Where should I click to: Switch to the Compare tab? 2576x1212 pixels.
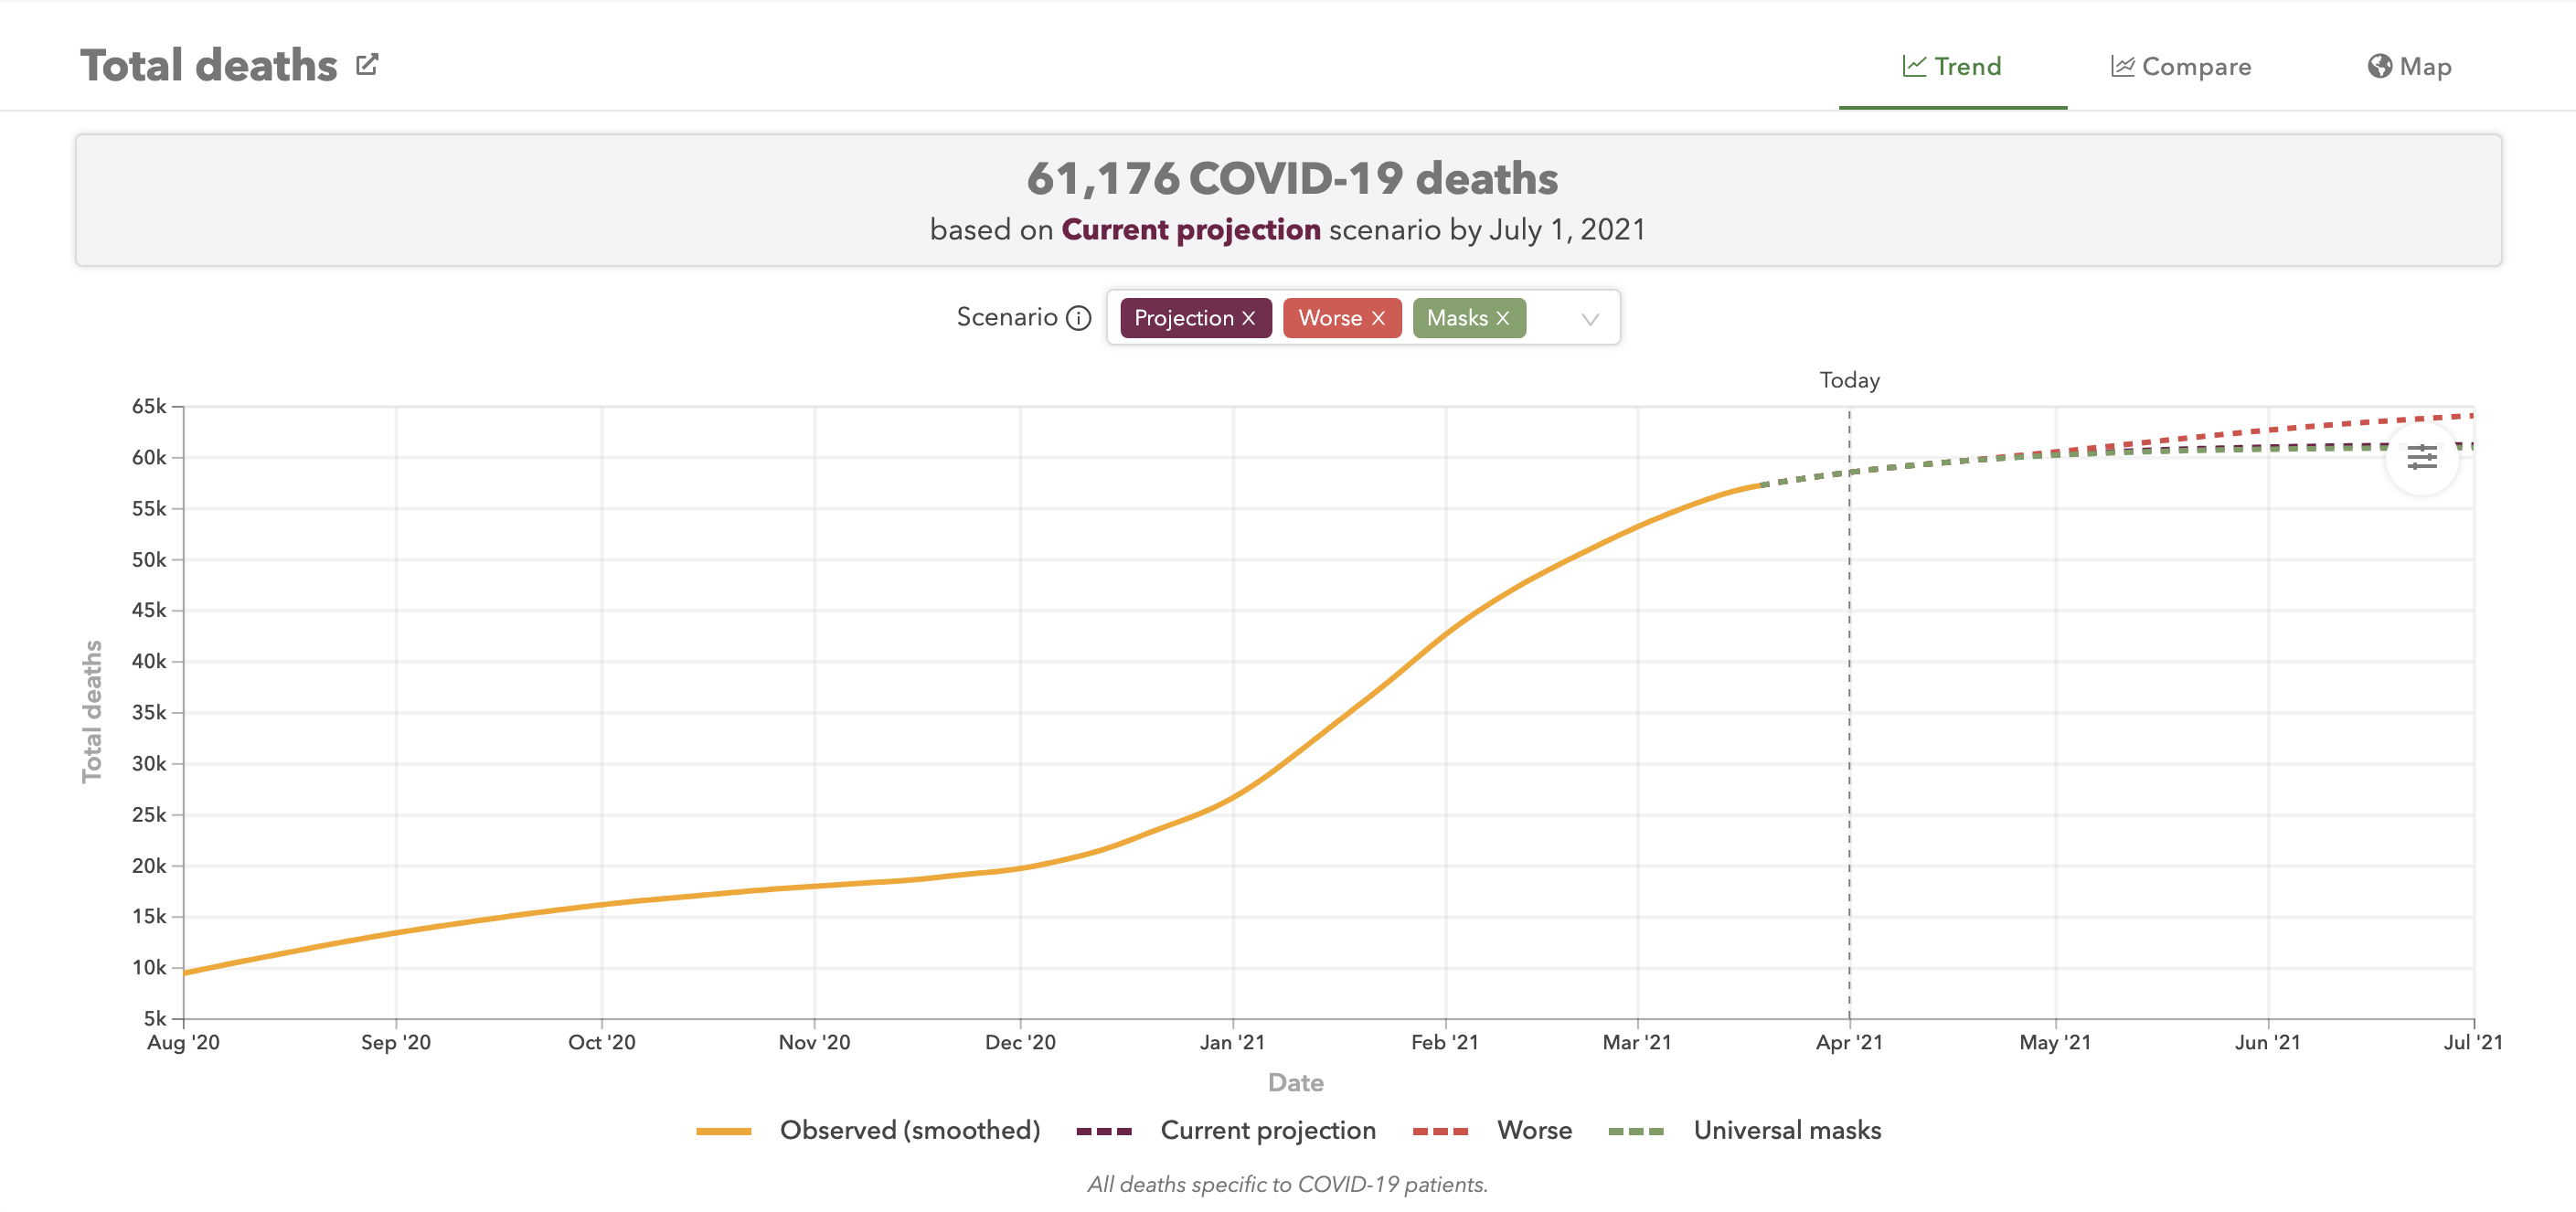(x=2196, y=66)
